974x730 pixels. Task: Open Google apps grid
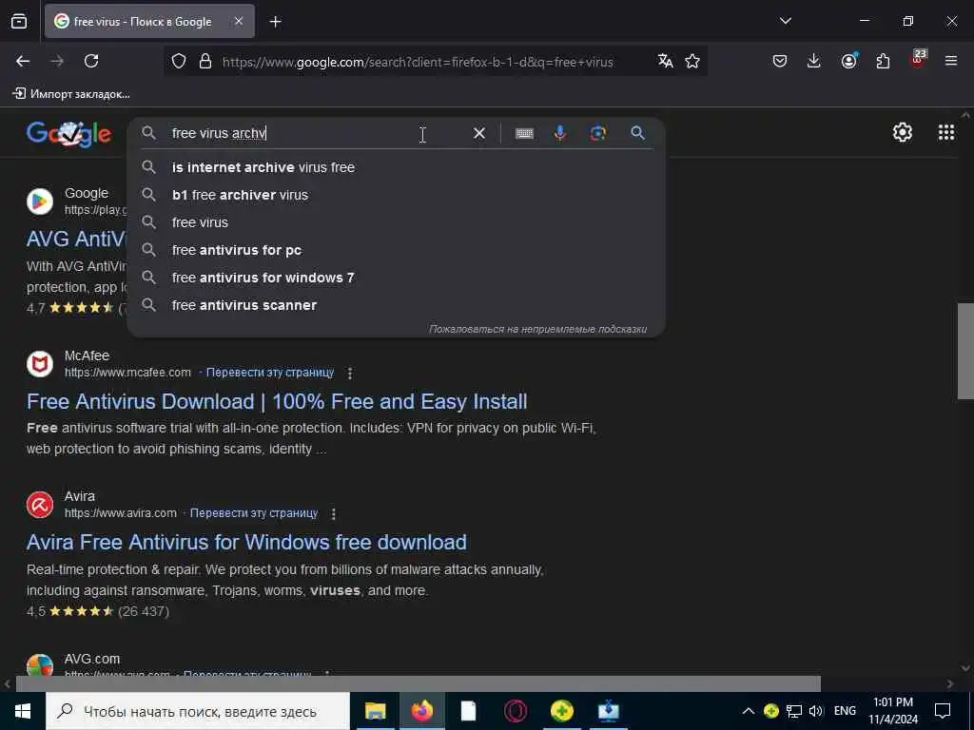(x=946, y=132)
